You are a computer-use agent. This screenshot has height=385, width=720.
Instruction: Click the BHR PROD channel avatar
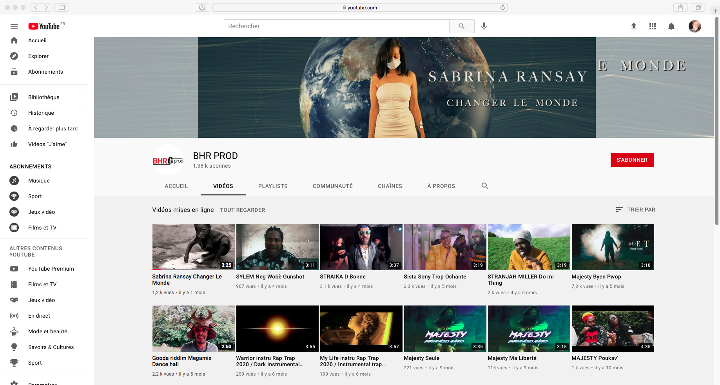(x=168, y=160)
